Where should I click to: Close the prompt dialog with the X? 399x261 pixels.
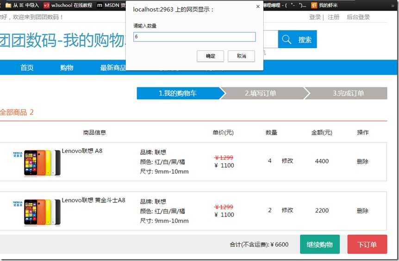[x=258, y=6]
